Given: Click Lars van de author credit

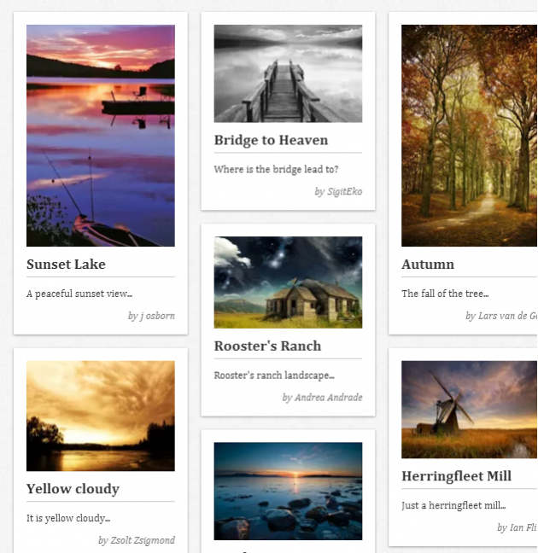Looking at the screenshot, I should [x=502, y=316].
